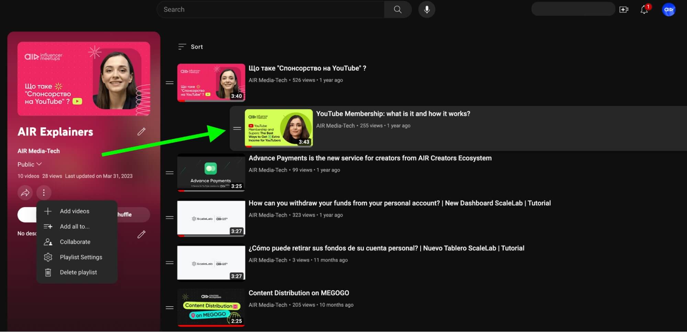The height and width of the screenshot is (332, 687).
Task: Play the 3:43 YouTube Membership thumbnail
Action: (x=279, y=128)
